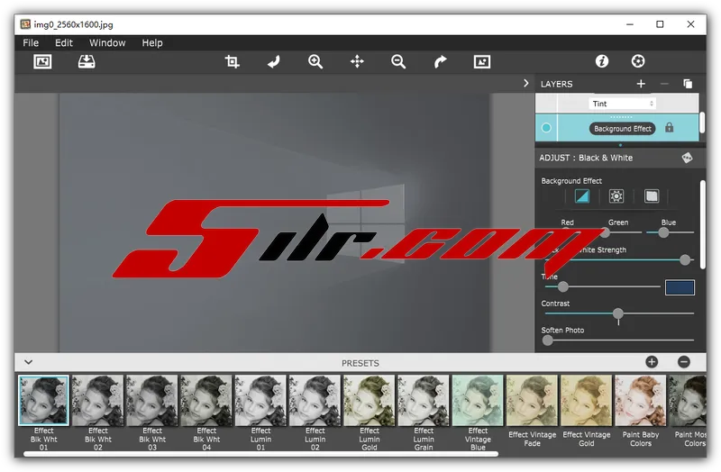The image size is (721, 472).
Task: Click the save image icon
Action: click(x=87, y=61)
